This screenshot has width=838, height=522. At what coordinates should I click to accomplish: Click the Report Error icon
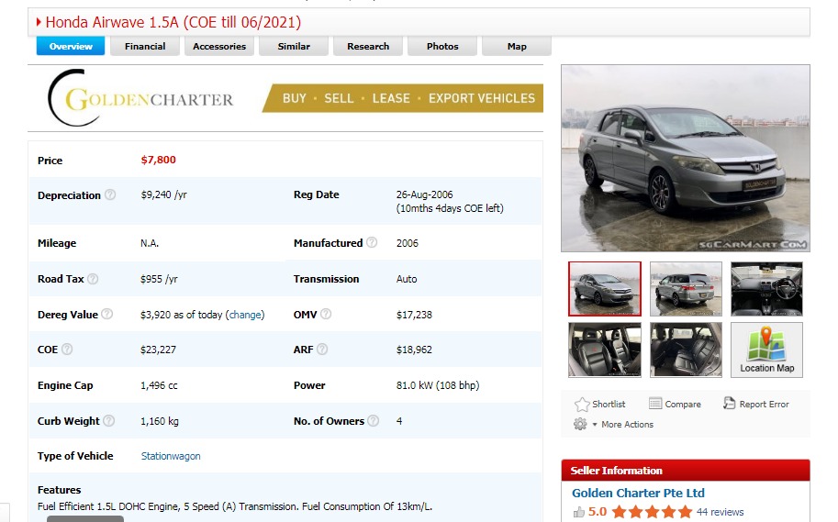(730, 404)
